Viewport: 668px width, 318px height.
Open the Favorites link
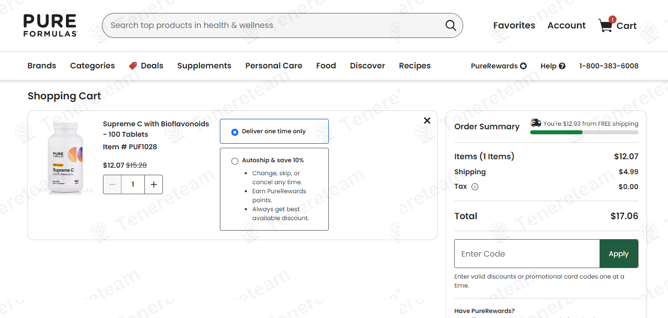514,25
